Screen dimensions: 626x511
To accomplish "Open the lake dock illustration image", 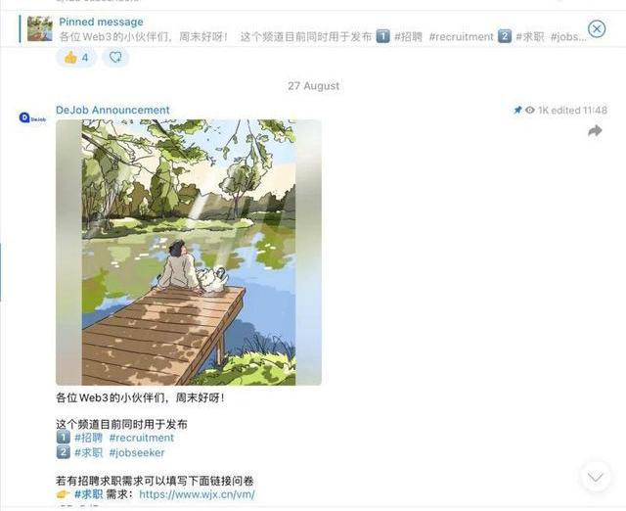I will [x=189, y=253].
